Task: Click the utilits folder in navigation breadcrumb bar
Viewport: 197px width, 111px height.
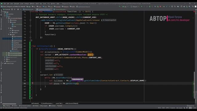Action: click(x=73, y=6)
